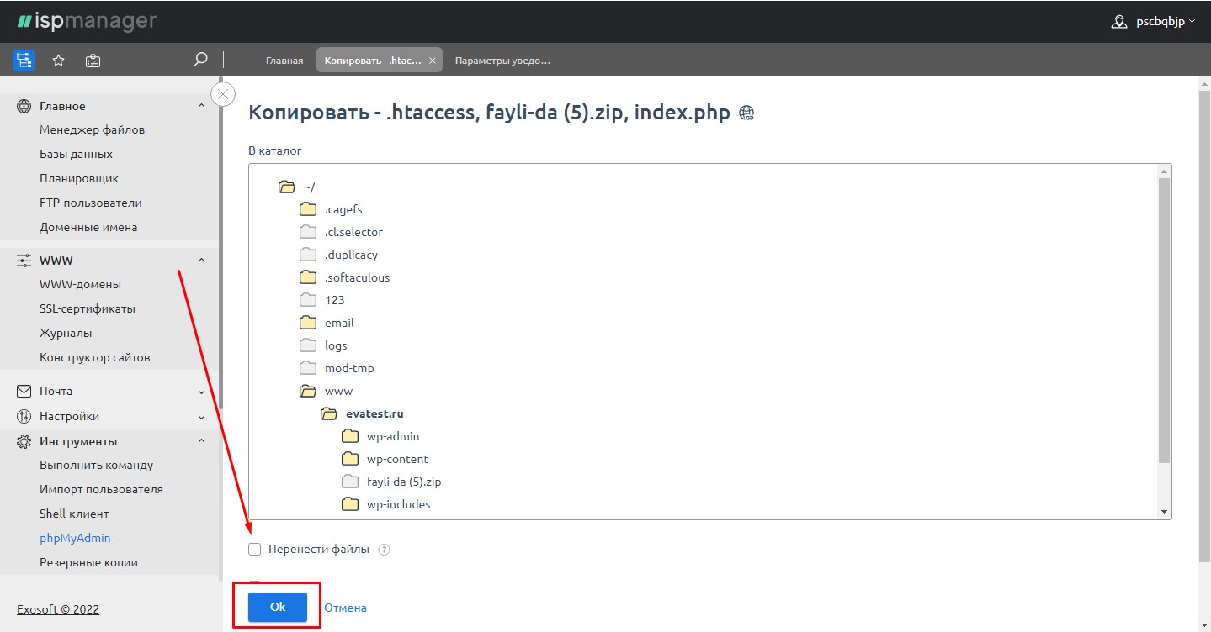Viewport: 1211px width, 632px height.
Task: Collapse the WWW section
Action: 201,261
